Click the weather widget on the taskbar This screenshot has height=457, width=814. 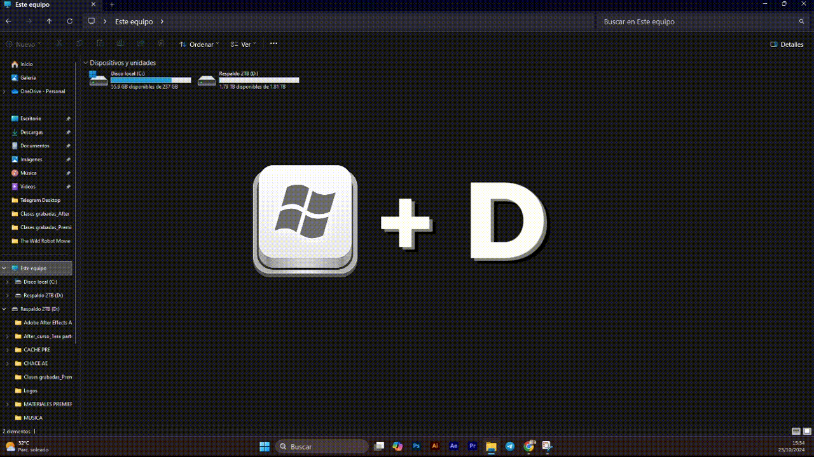pos(27,446)
